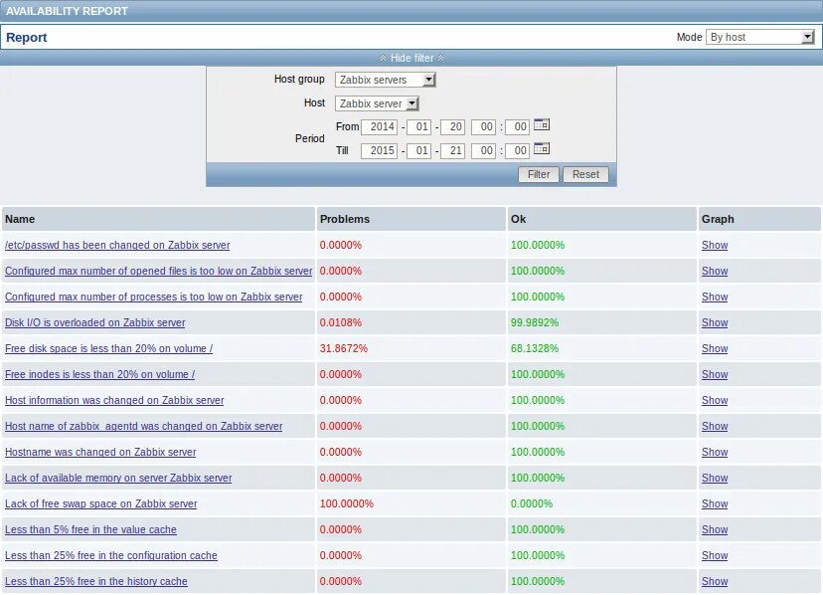Edit the From day field 20
Screen dimensions: 823x595
[453, 126]
